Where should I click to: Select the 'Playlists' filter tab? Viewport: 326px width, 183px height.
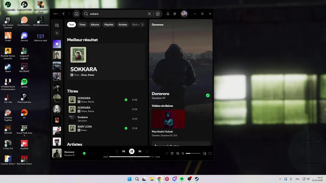pos(109,25)
